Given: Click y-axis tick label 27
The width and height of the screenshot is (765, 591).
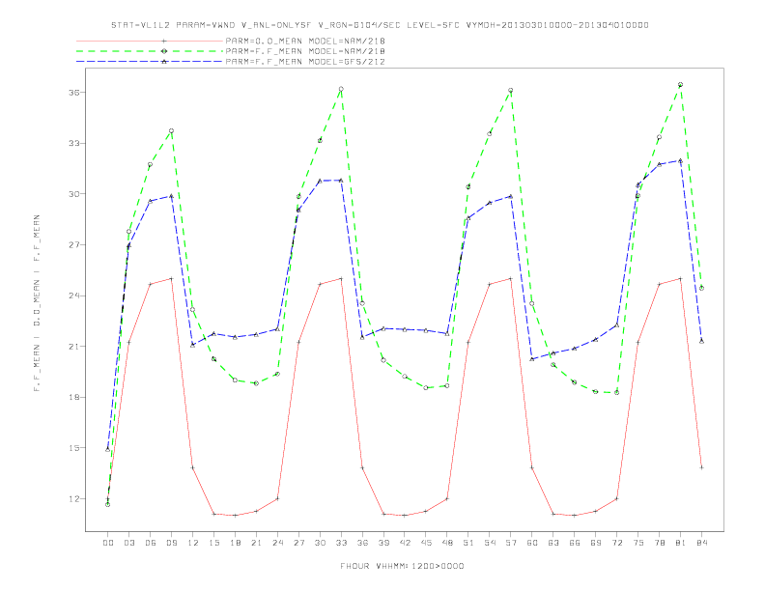Looking at the screenshot, I should click(x=73, y=244).
